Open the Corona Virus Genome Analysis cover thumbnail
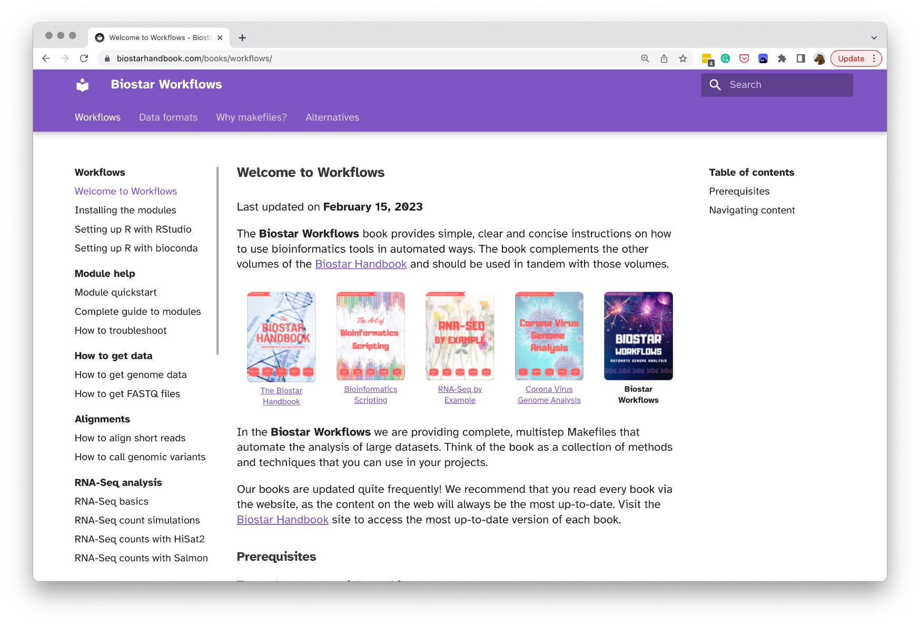This screenshot has height=625, width=920. tap(549, 336)
